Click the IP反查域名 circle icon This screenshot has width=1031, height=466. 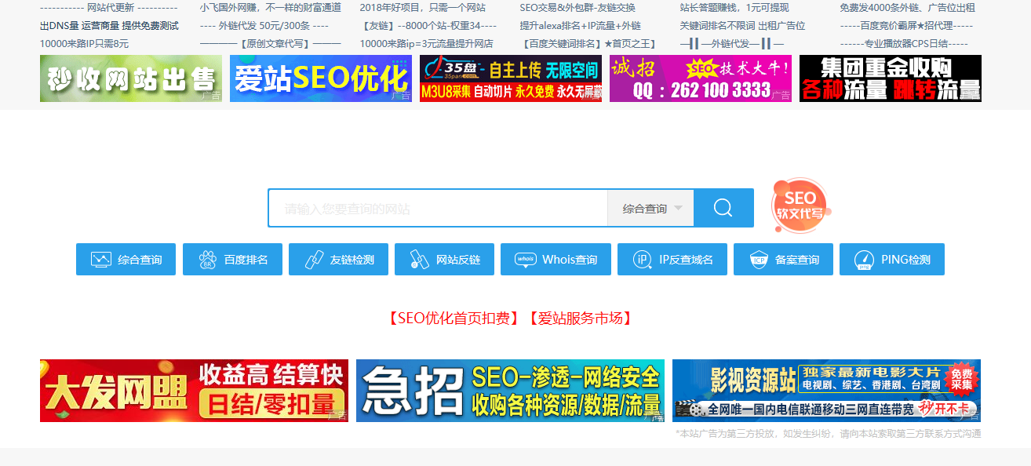click(x=643, y=260)
